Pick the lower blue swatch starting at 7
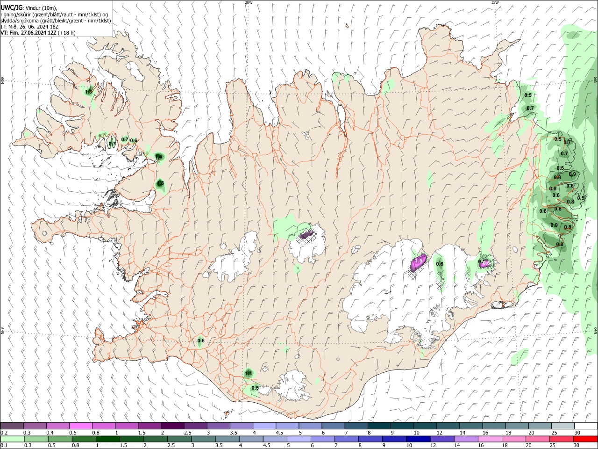The height and width of the screenshot is (449, 598). [346, 439]
